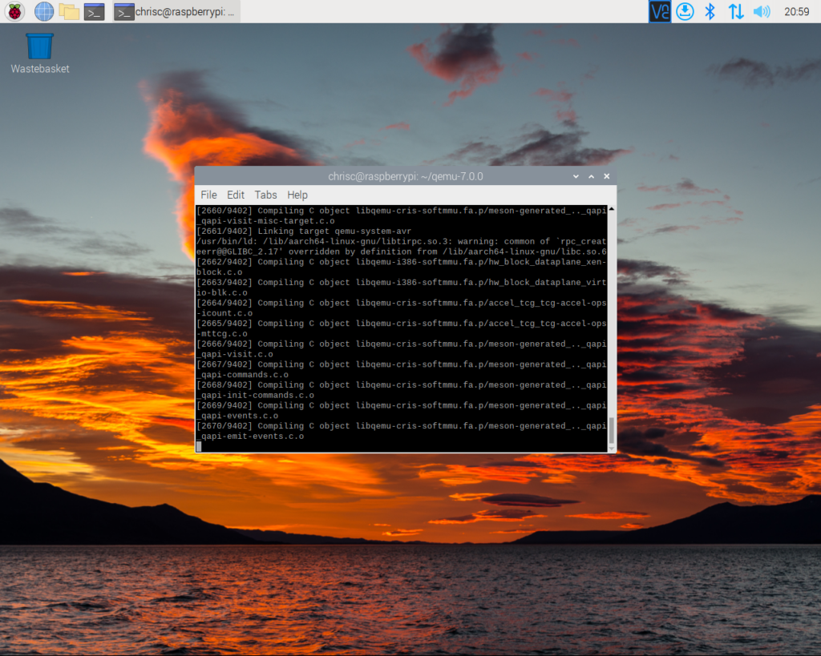
Task: Open the volume speaker control
Action: 762,11
